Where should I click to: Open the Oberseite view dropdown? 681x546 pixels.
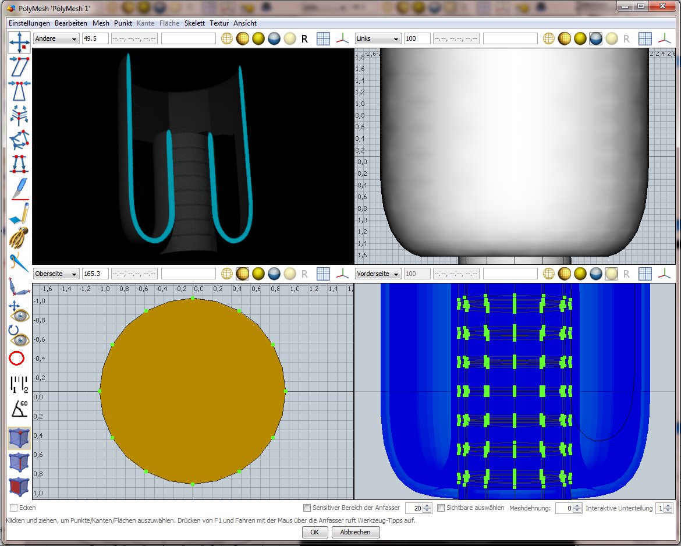coord(56,274)
